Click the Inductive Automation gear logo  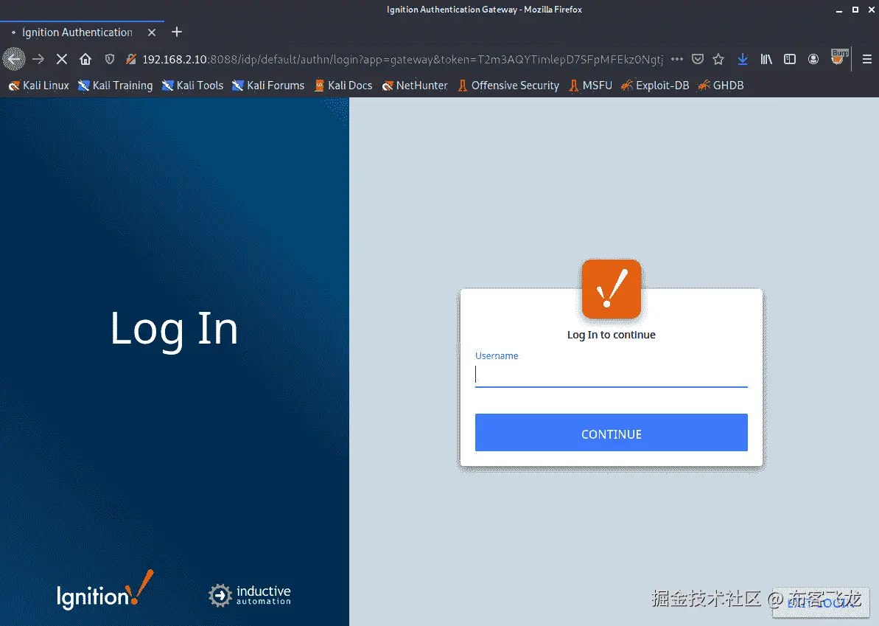point(219,595)
